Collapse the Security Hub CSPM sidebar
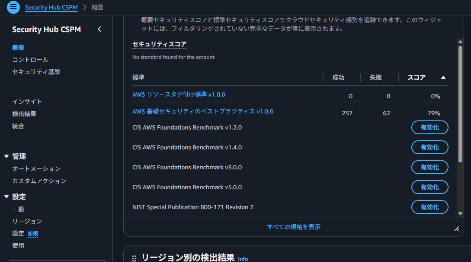 click(x=99, y=29)
